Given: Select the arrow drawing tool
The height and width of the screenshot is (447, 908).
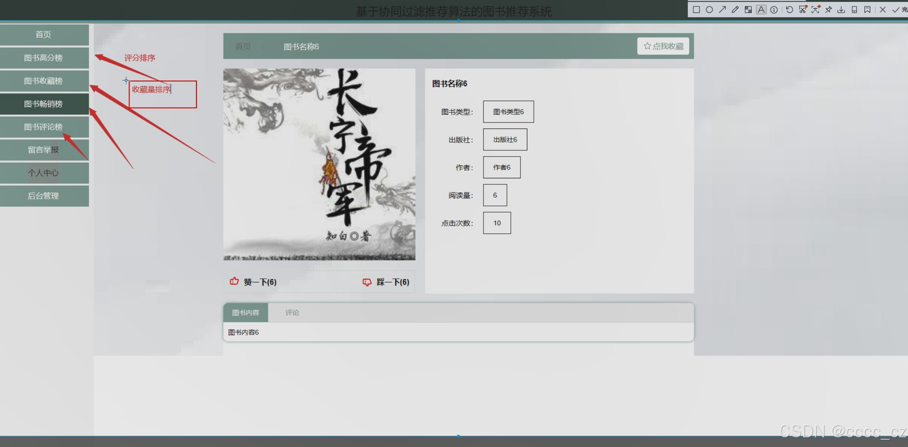Looking at the screenshot, I should 722,10.
